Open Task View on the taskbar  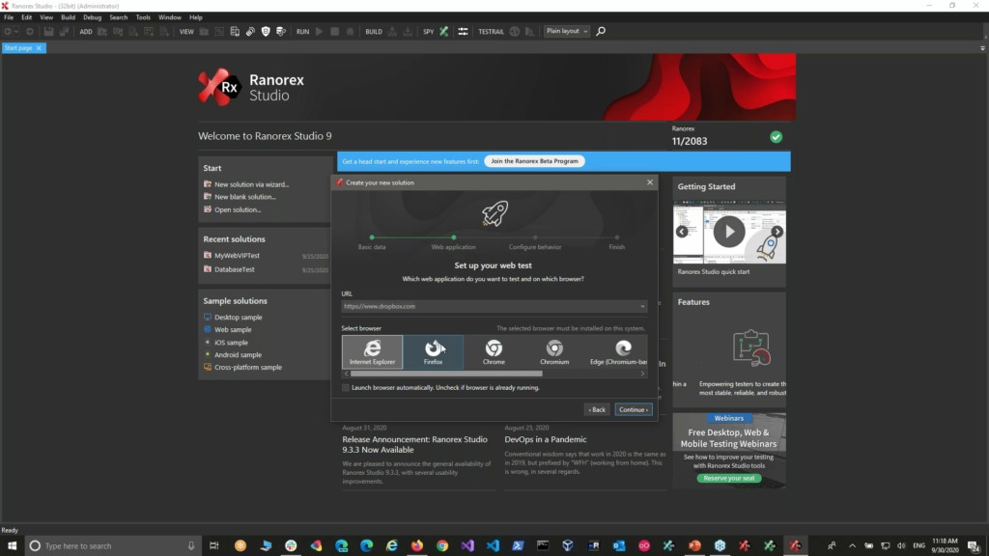[x=213, y=546]
